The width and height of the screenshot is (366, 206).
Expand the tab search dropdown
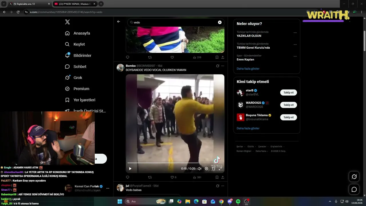pos(4,4)
